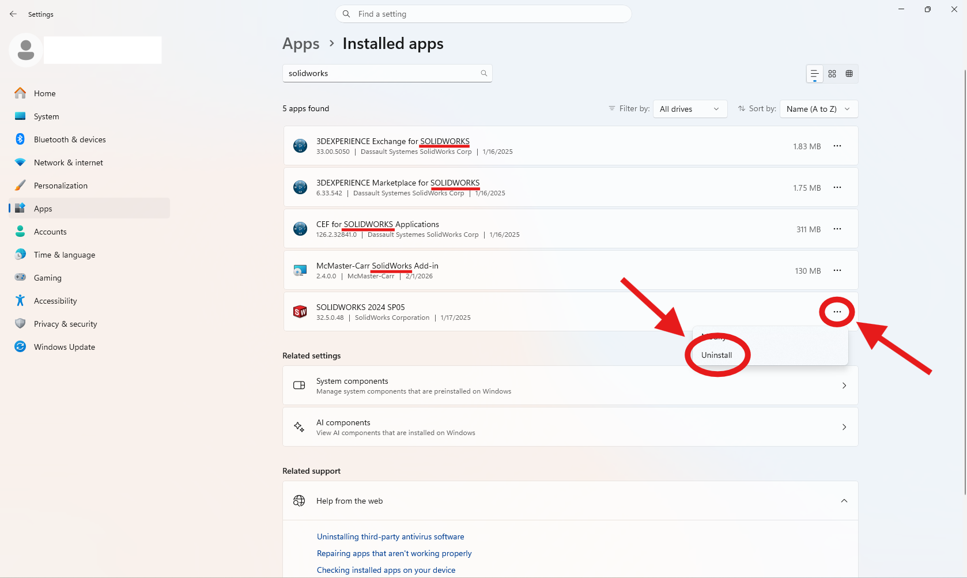The height and width of the screenshot is (578, 967).
Task: Switch to grid view layout icon
Action: tap(832, 74)
